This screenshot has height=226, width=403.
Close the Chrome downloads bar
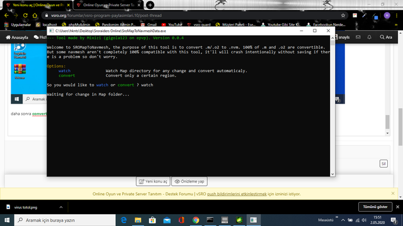(397, 207)
